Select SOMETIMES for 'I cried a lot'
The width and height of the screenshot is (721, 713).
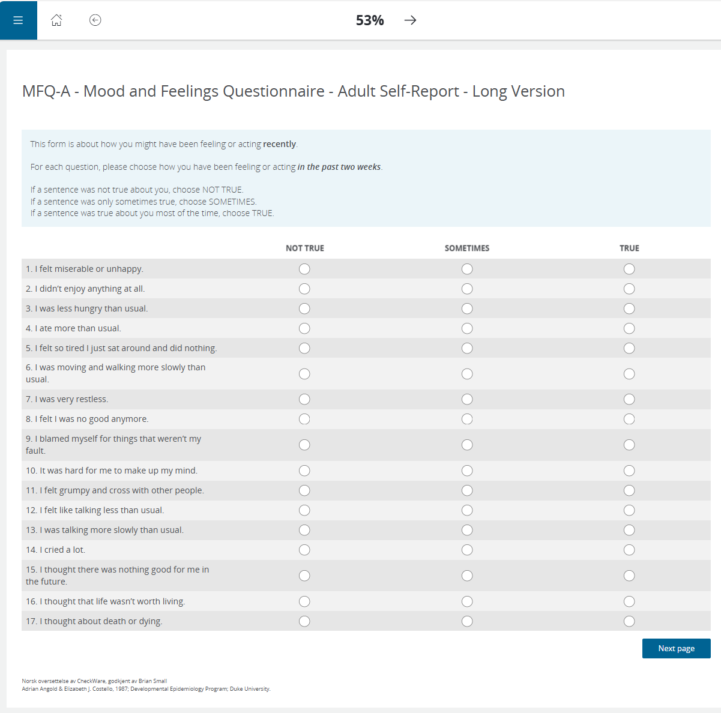tap(467, 550)
